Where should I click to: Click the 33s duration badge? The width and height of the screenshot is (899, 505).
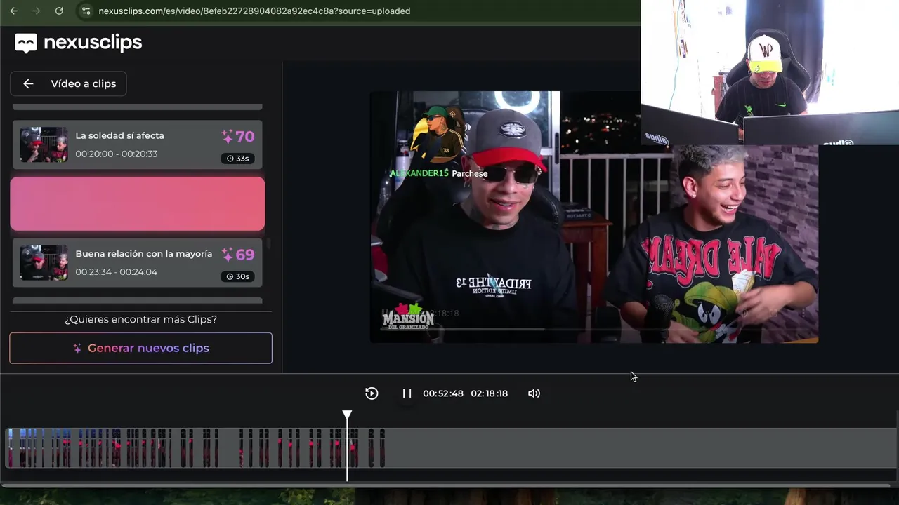point(238,159)
